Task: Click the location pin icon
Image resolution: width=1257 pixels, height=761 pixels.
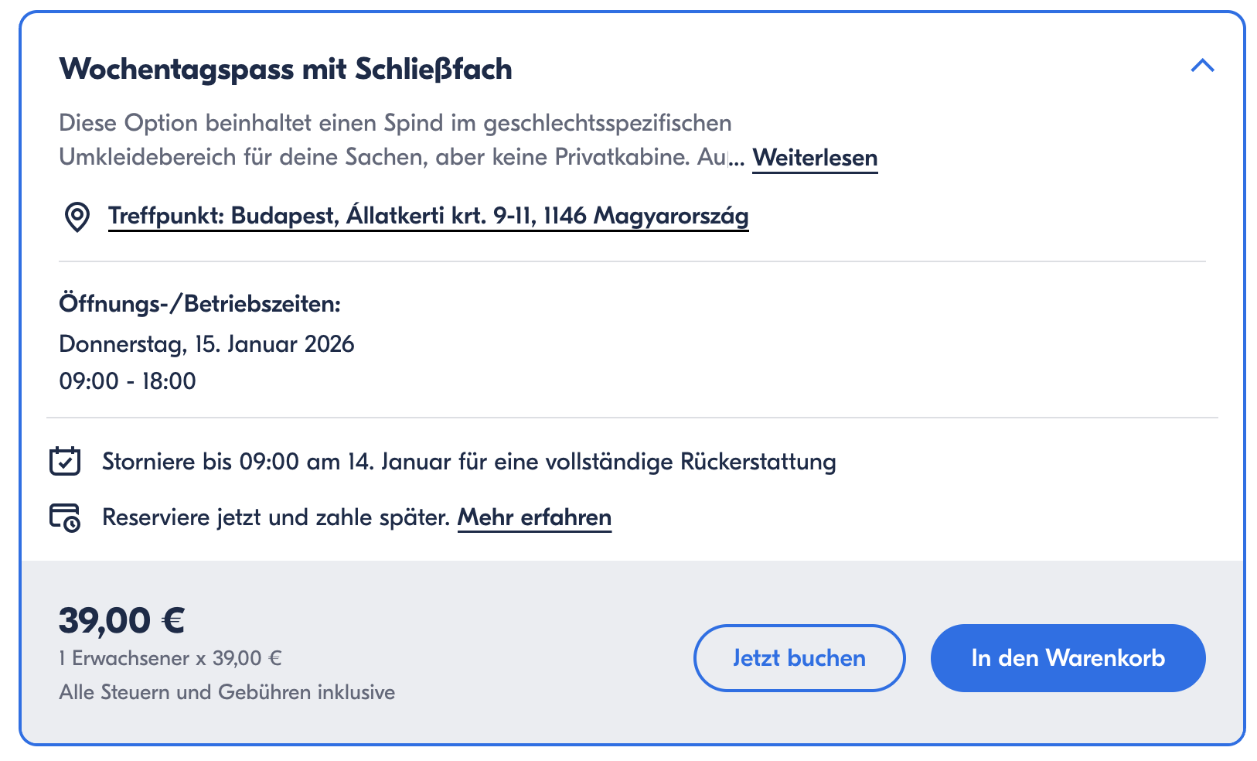Action: 77,217
